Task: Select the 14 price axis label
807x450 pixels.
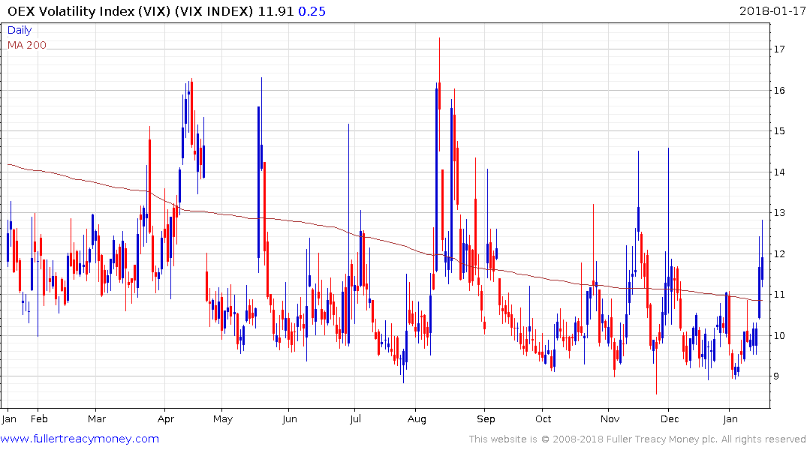Action: pos(779,172)
